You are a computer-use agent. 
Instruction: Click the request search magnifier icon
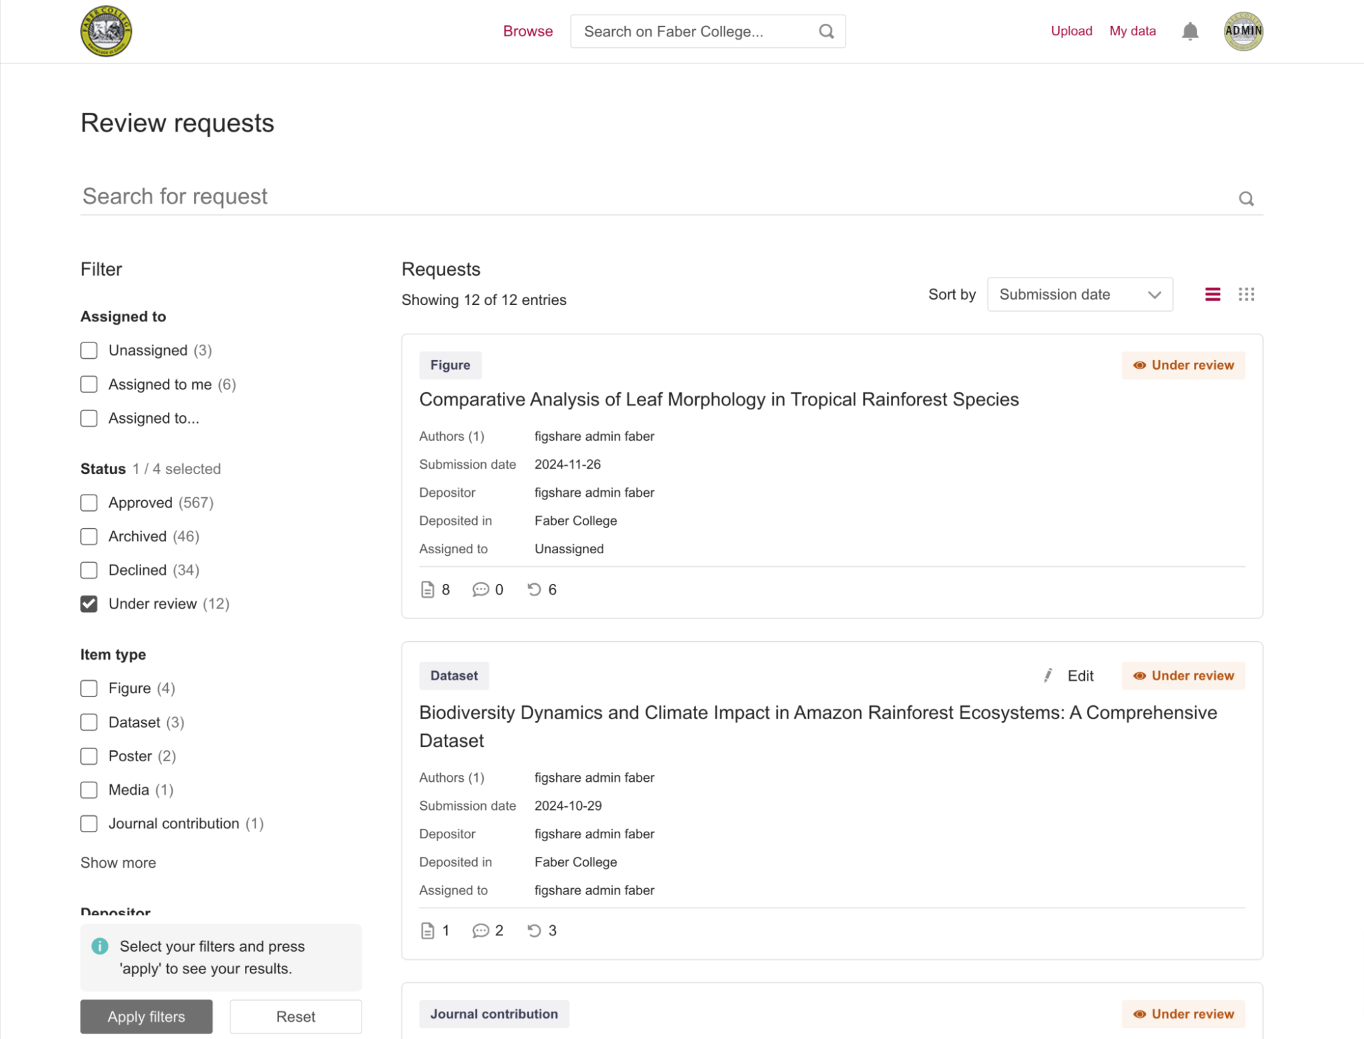[1245, 199]
